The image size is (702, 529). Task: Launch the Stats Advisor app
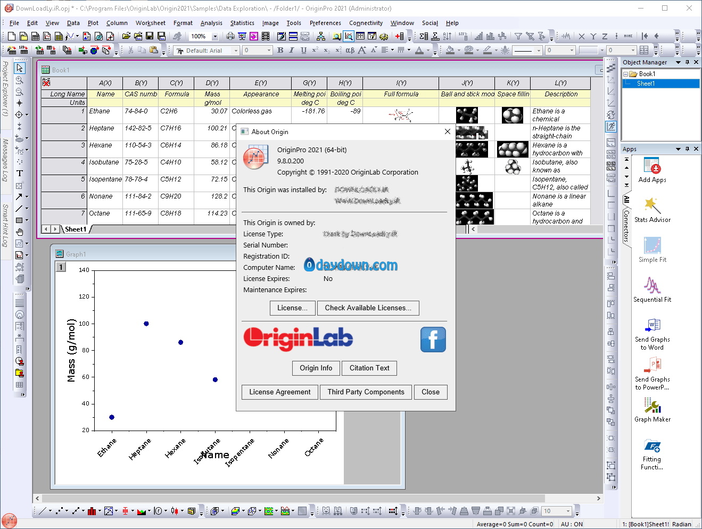[x=652, y=210]
